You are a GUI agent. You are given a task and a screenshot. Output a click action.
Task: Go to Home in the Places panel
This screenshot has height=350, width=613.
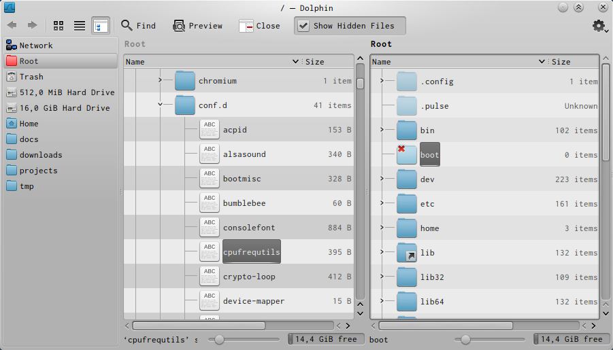(x=61, y=124)
